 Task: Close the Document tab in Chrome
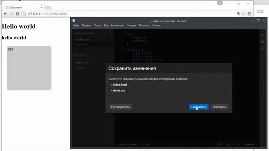click(41, 8)
